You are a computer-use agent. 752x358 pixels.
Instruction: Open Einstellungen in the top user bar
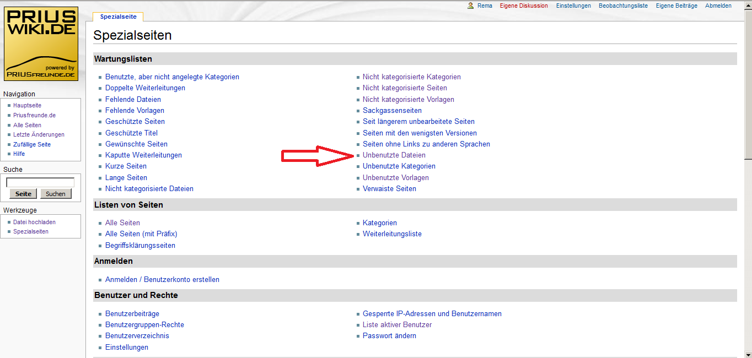tap(573, 6)
